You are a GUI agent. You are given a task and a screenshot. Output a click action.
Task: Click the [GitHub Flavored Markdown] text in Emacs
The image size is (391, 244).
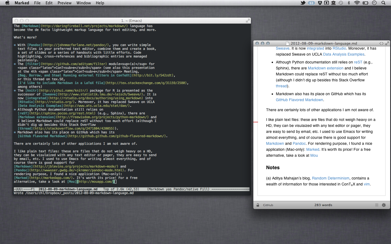coord(42,136)
